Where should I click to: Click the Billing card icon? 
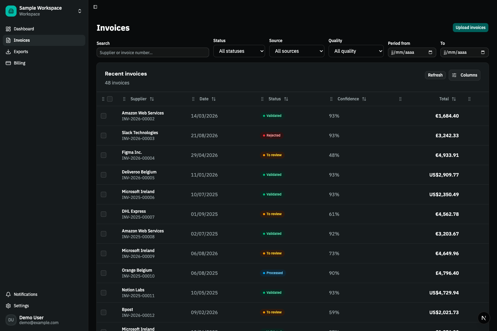coord(8,63)
